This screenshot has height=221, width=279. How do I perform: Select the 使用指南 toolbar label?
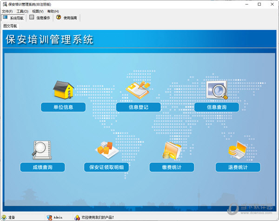tap(70, 18)
